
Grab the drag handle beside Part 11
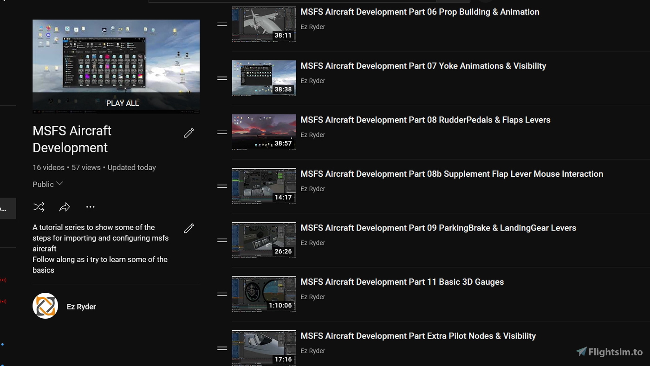tap(222, 294)
